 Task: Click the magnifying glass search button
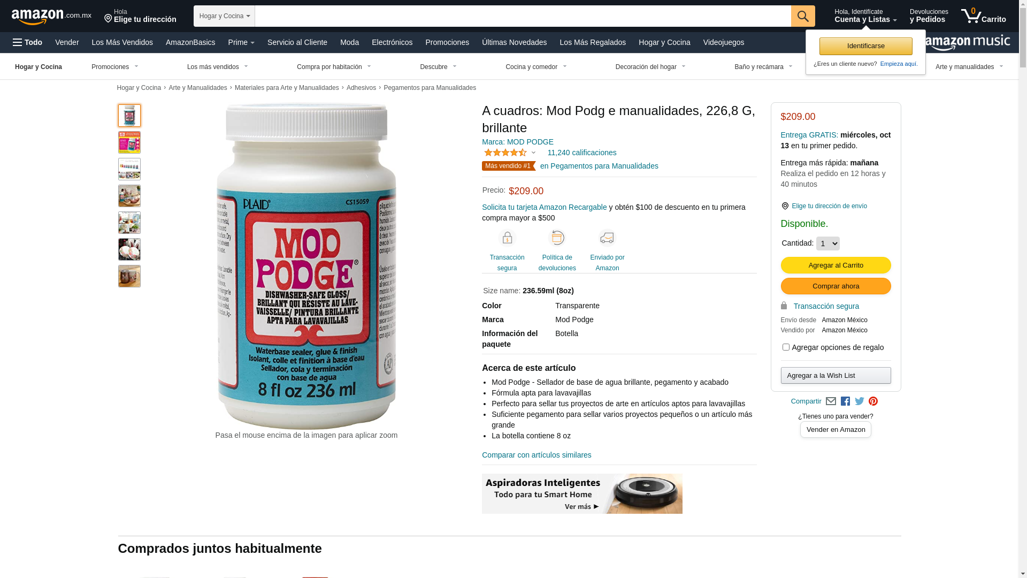point(802,16)
